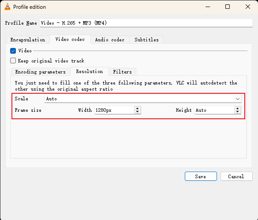The height and width of the screenshot is (220, 258).
Task: Switch to the Filters sub-tab
Action: coord(123,72)
